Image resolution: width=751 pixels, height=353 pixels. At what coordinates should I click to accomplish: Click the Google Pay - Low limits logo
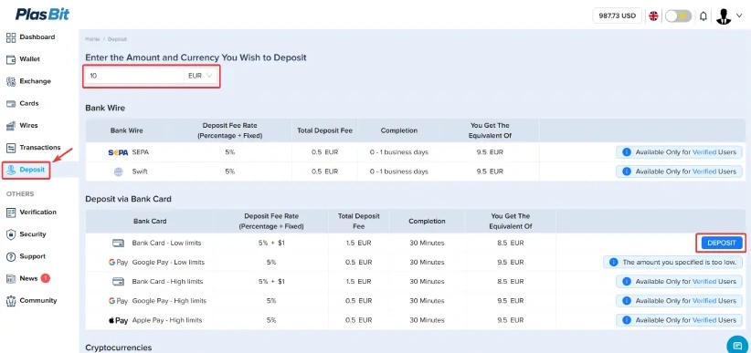coord(118,263)
